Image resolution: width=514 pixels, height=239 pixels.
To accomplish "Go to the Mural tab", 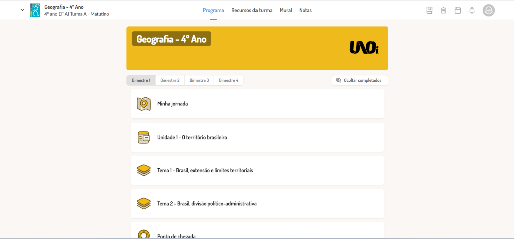I will pyautogui.click(x=286, y=10).
